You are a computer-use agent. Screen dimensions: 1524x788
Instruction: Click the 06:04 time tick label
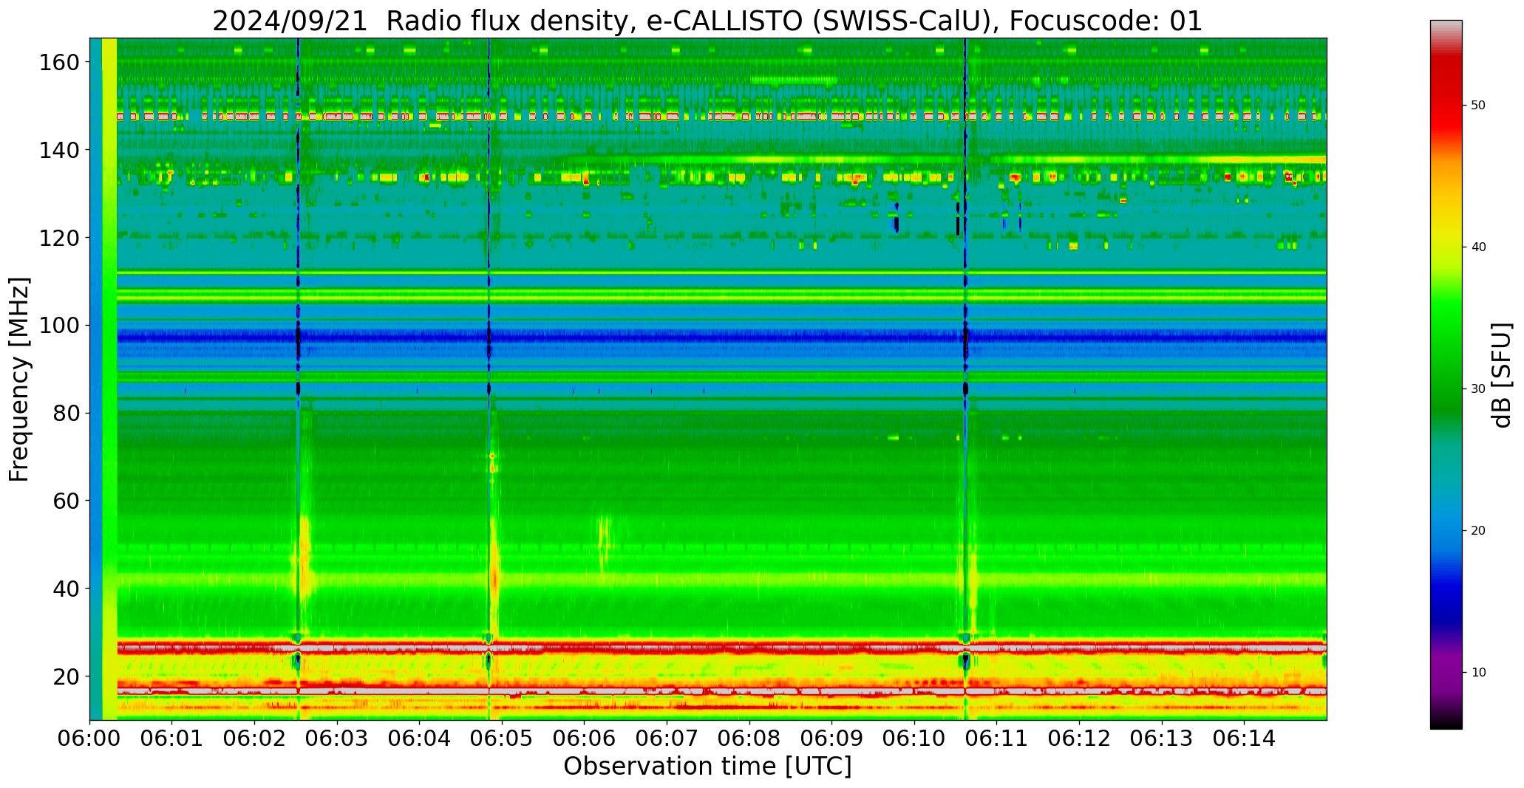(420, 738)
